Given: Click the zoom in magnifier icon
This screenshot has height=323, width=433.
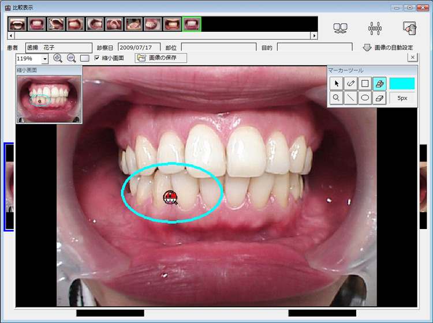Looking at the screenshot, I should tap(57, 58).
